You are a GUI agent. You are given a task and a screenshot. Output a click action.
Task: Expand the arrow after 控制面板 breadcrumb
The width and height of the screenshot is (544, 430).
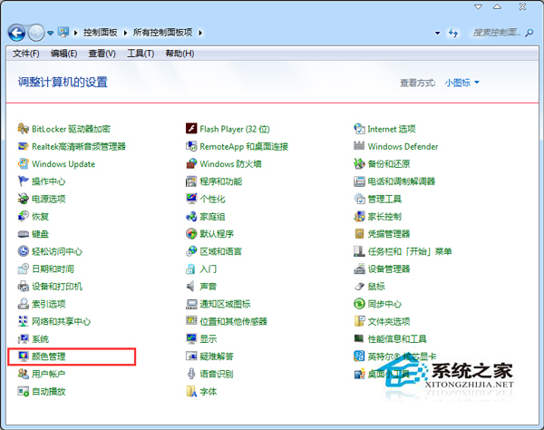(125, 33)
